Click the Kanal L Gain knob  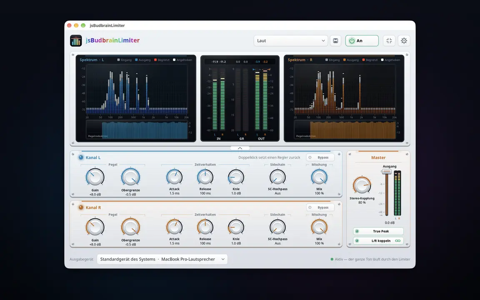pyautogui.click(x=95, y=177)
